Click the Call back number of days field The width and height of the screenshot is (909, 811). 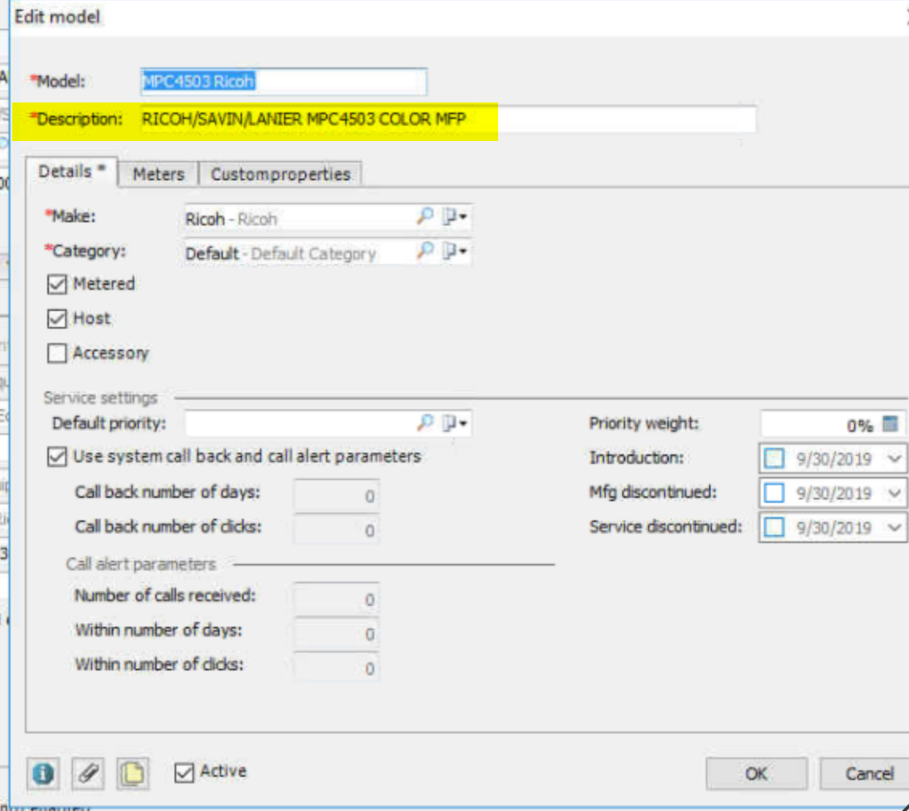[336, 495]
